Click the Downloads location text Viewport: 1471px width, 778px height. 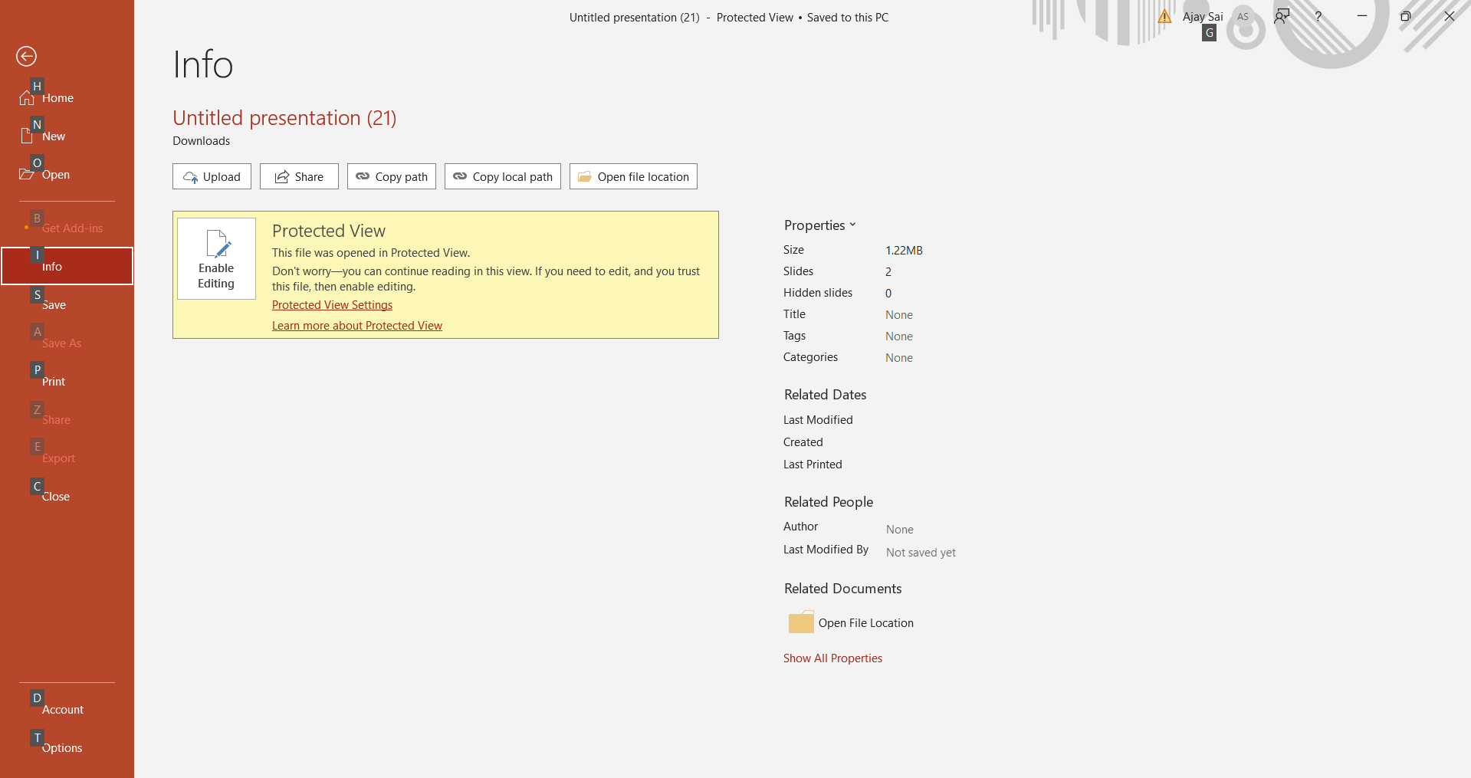(201, 141)
